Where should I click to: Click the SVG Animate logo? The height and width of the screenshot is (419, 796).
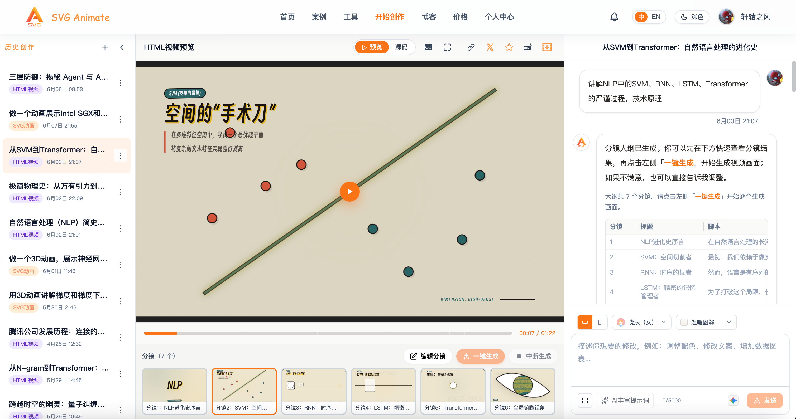(68, 17)
